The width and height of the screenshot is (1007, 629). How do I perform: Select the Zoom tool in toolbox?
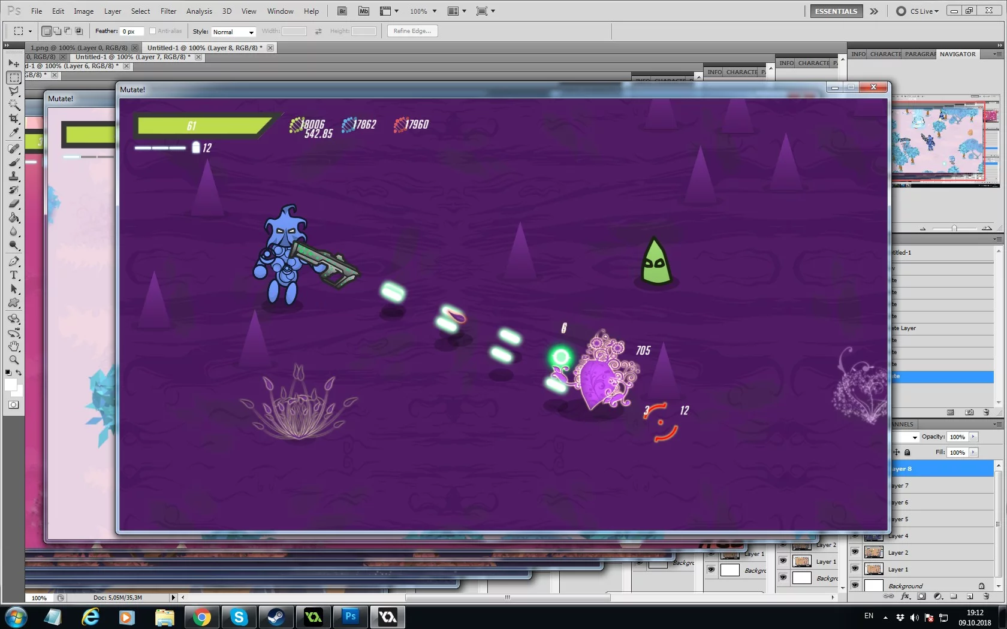click(x=14, y=360)
